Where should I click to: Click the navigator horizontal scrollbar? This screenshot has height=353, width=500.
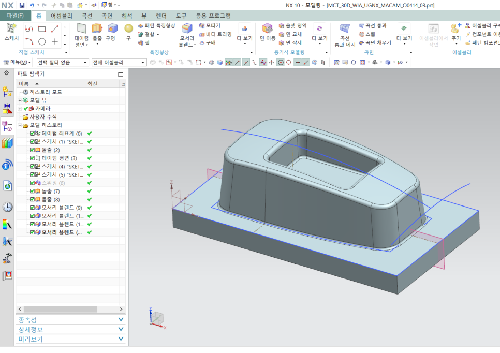pos(61,309)
